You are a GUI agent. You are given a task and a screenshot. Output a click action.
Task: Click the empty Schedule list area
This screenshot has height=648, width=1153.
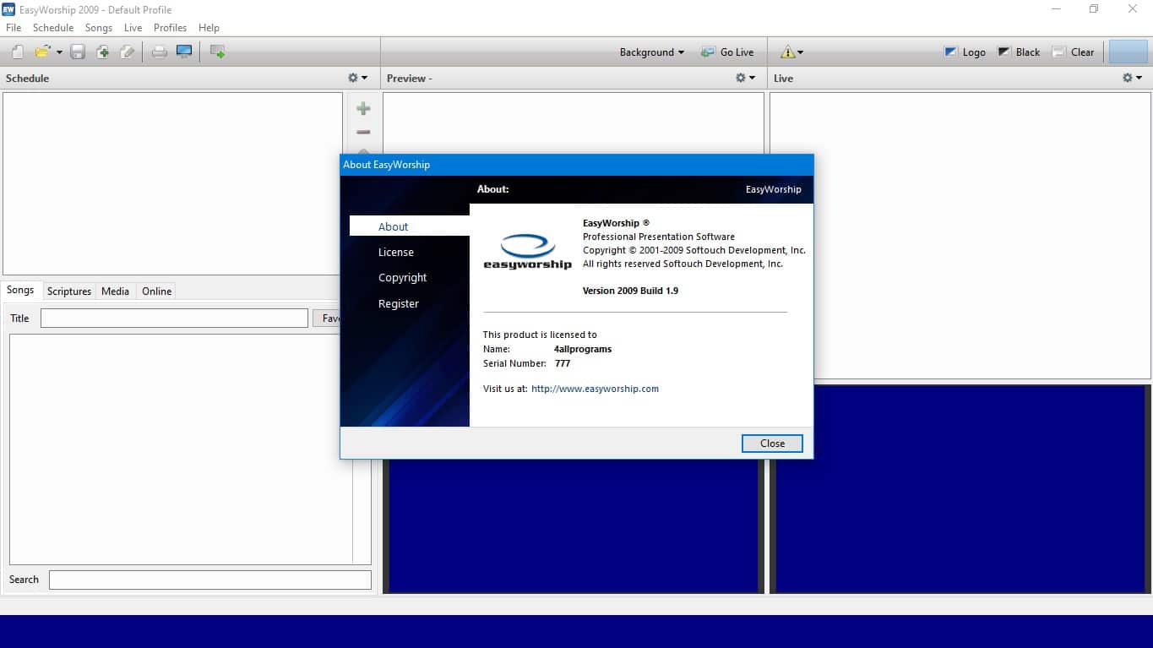click(172, 183)
